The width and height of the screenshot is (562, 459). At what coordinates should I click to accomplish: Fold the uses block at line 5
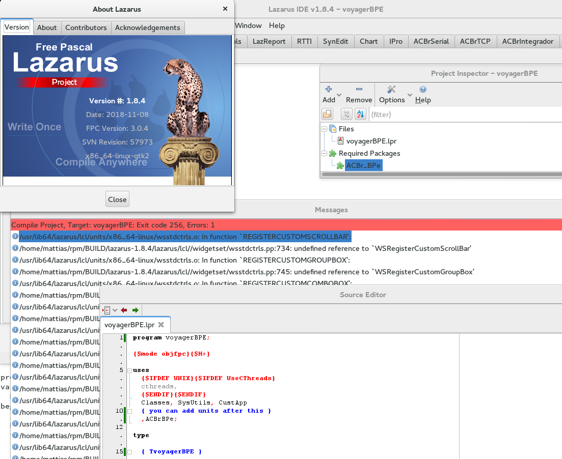coord(130,370)
